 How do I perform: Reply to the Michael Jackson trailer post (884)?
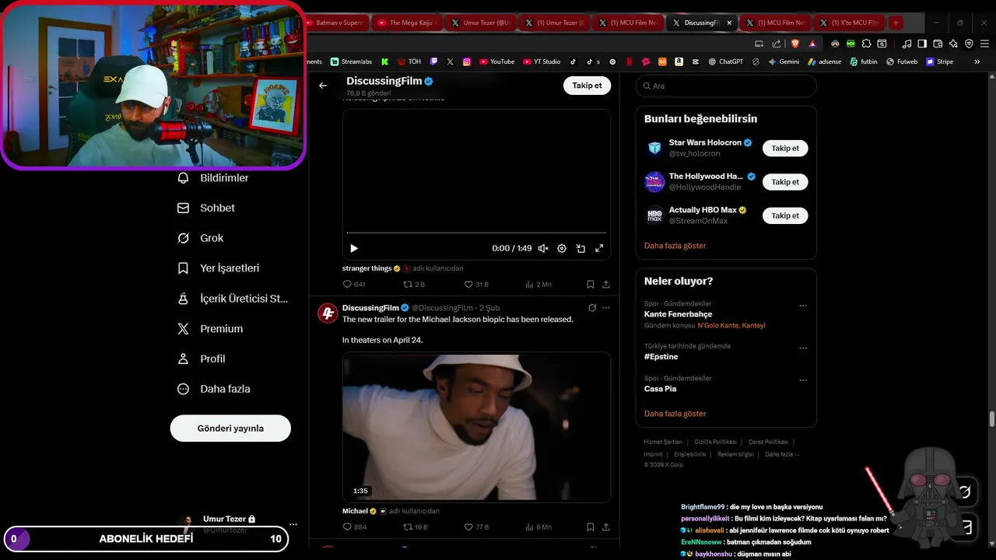(355, 527)
